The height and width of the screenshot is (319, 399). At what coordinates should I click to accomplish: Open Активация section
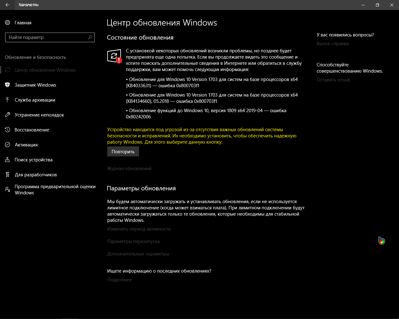point(26,145)
